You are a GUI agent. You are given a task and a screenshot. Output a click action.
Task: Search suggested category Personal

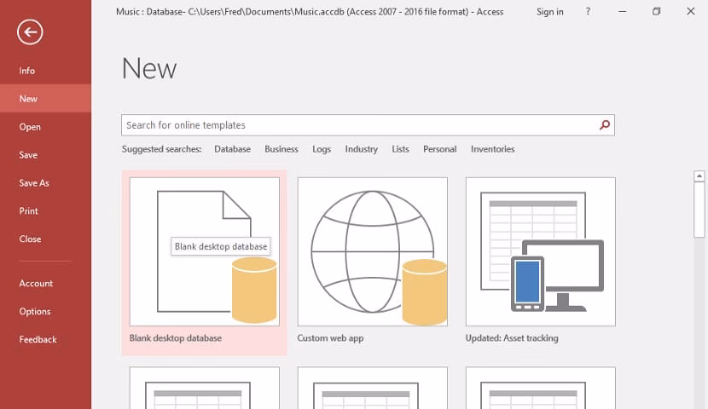coord(440,149)
